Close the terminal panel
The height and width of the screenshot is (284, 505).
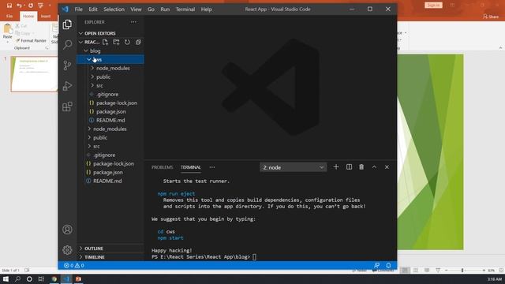pyautogui.click(x=387, y=166)
